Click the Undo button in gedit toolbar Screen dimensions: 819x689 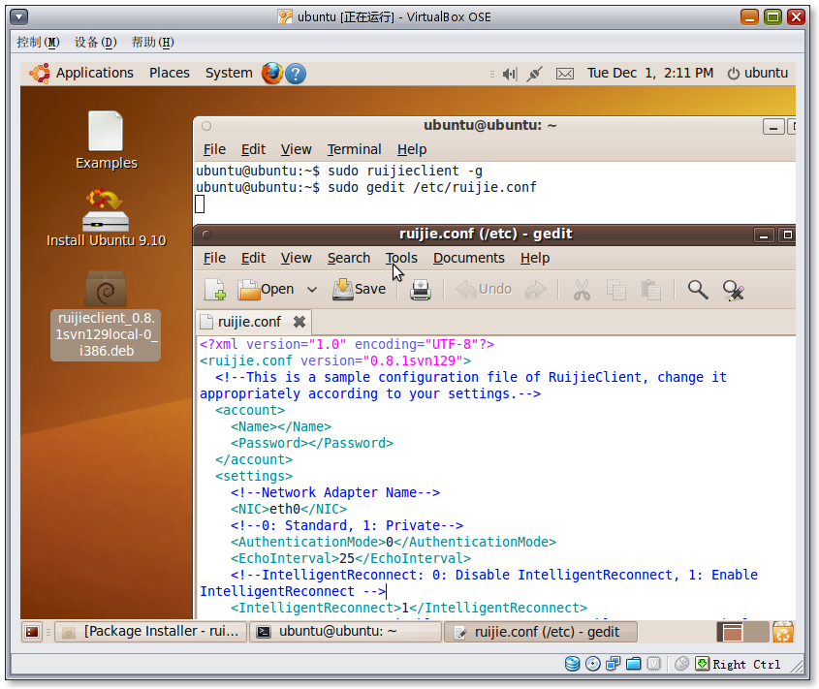pos(484,290)
